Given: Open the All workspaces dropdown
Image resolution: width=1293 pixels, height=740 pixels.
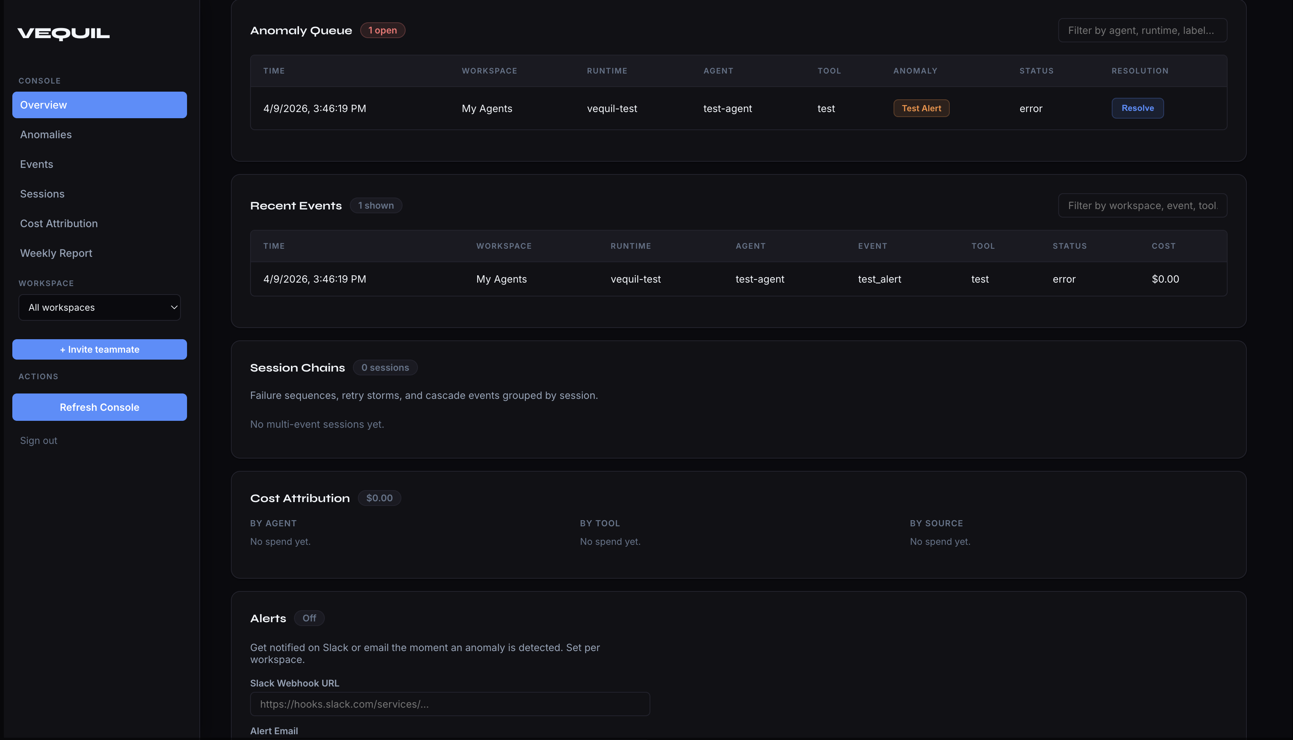Looking at the screenshot, I should 100,308.
